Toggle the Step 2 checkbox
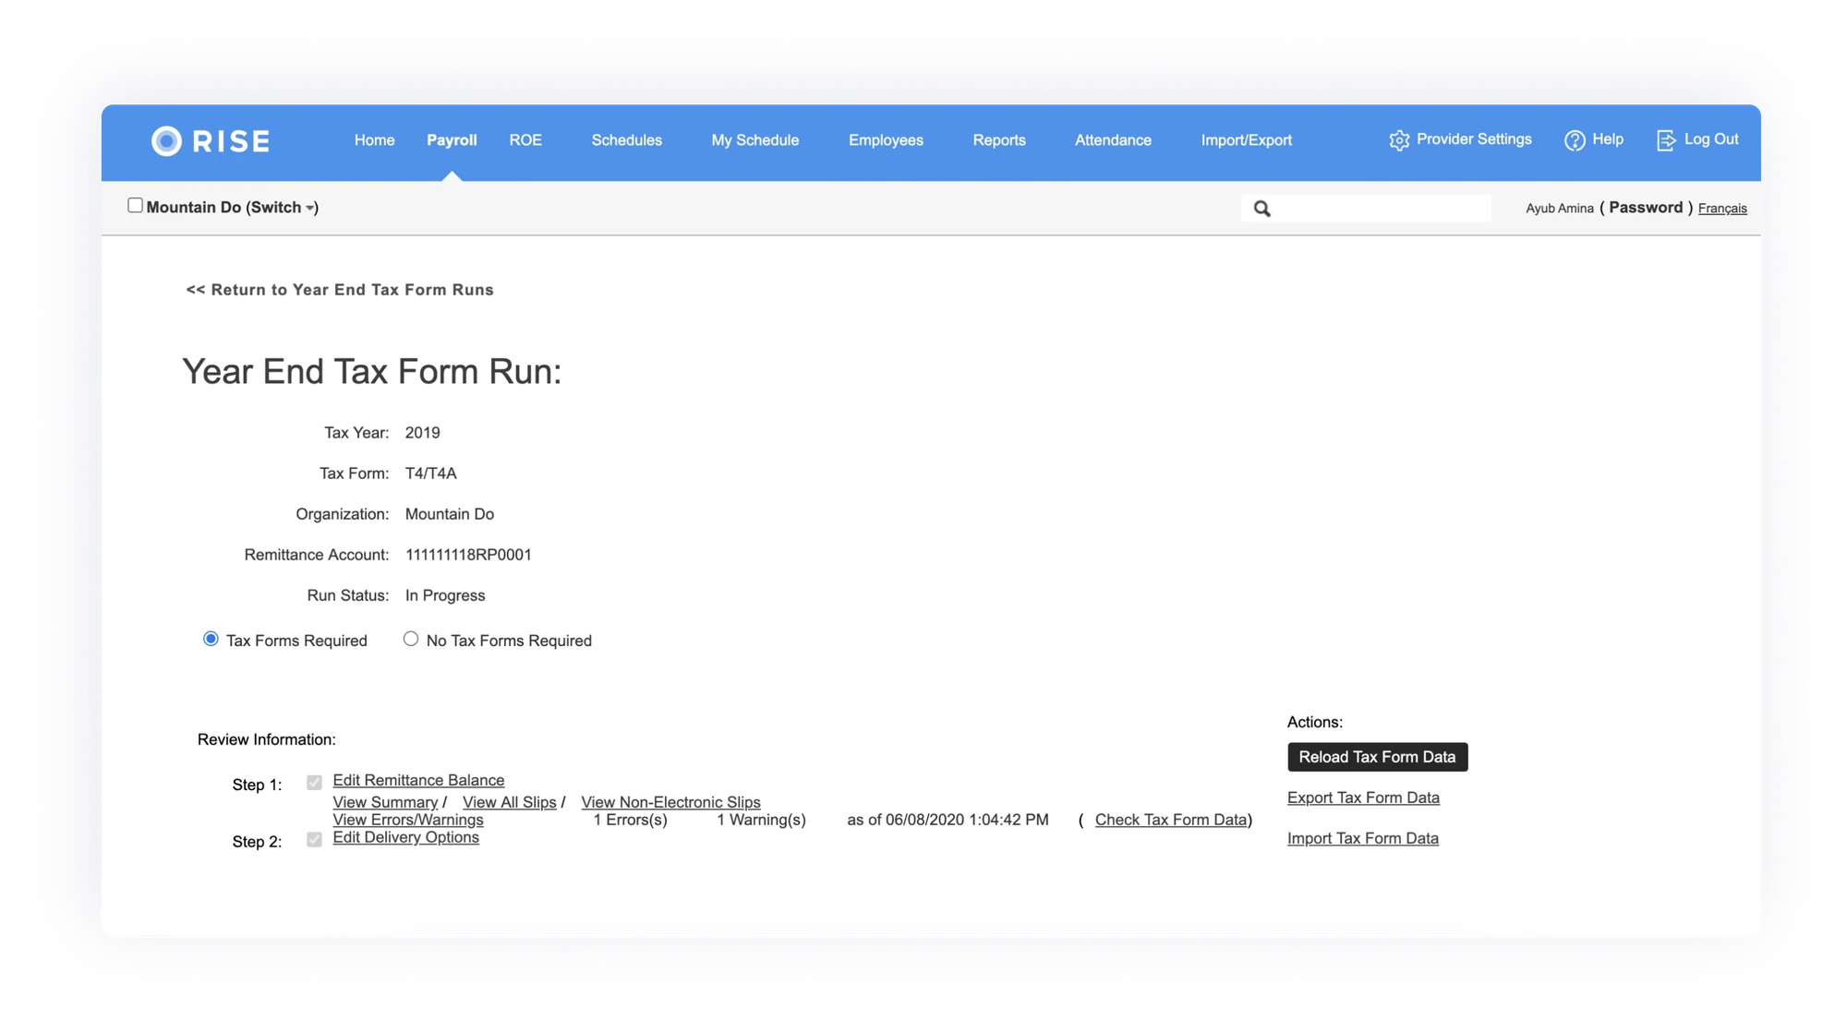The height and width of the screenshot is (1019, 1847). (x=314, y=840)
